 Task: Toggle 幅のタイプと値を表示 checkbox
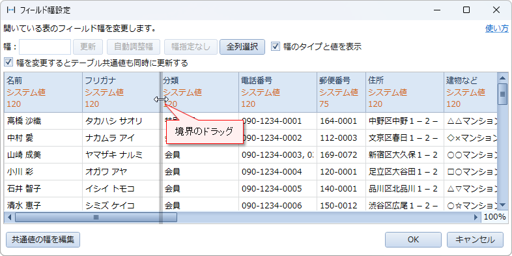point(276,47)
